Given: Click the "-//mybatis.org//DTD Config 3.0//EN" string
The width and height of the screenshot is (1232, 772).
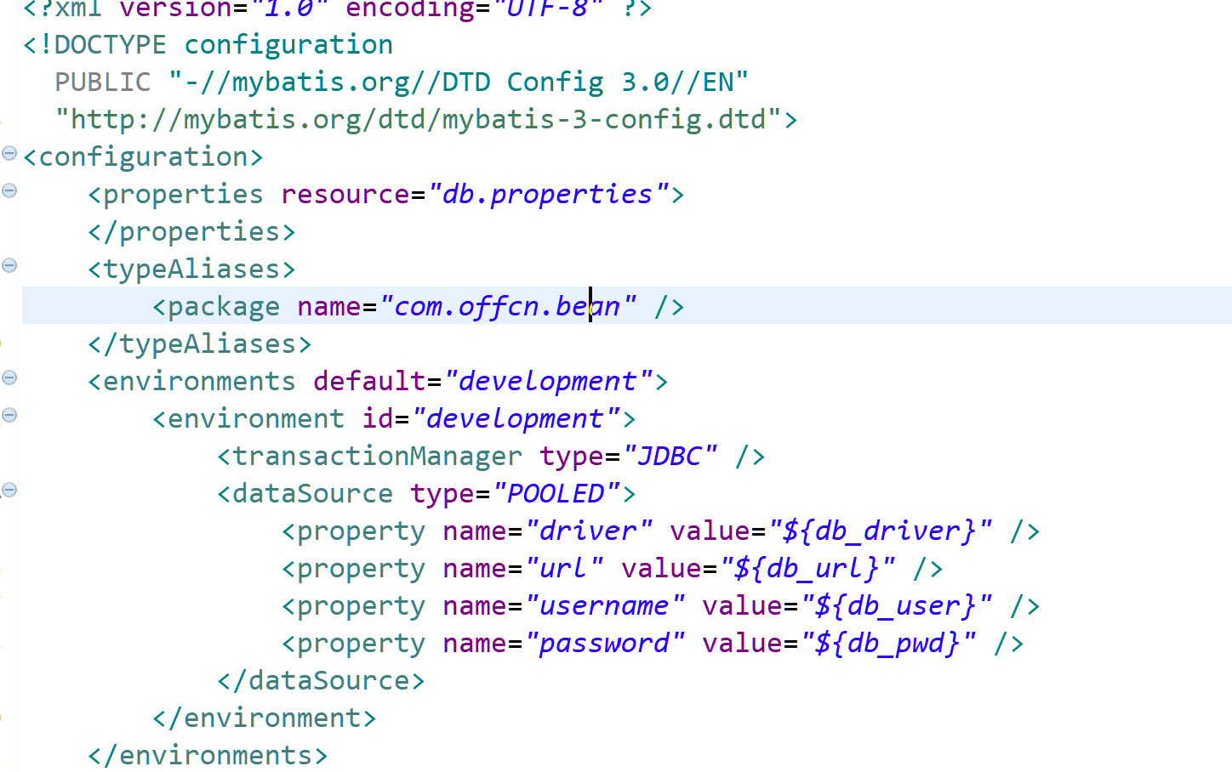Looking at the screenshot, I should pyautogui.click(x=459, y=82).
